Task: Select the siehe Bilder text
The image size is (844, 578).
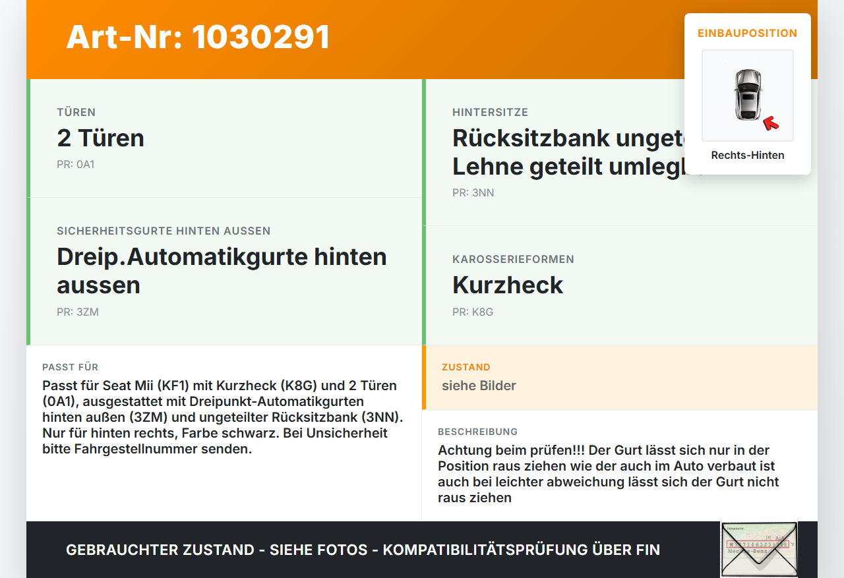Action: tap(479, 386)
